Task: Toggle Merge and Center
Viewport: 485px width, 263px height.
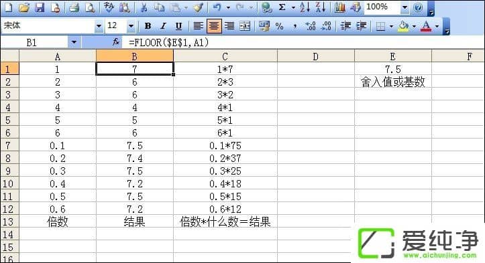Action: click(x=245, y=26)
